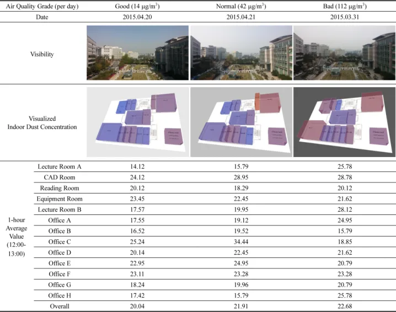
Task: Select value 17.42 in Office H row
Action: coord(137,295)
